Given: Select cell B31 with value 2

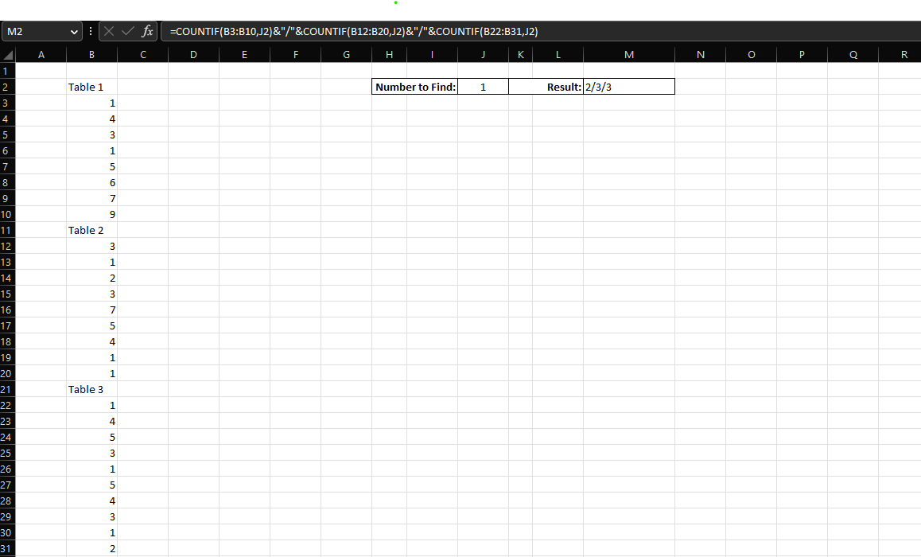Looking at the screenshot, I should [91, 549].
